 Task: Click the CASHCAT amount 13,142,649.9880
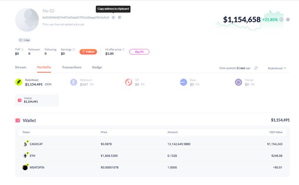click(x=179, y=144)
